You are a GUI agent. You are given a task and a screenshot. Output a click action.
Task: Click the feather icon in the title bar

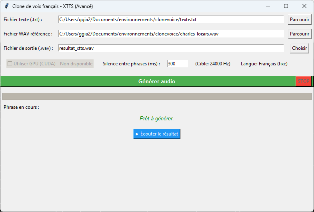[x=6, y=6]
